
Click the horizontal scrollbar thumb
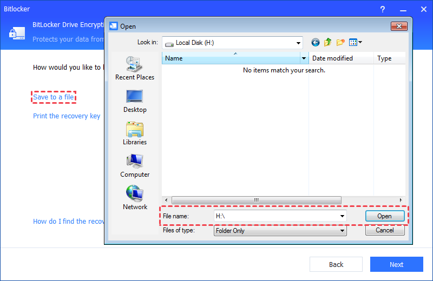click(256, 200)
